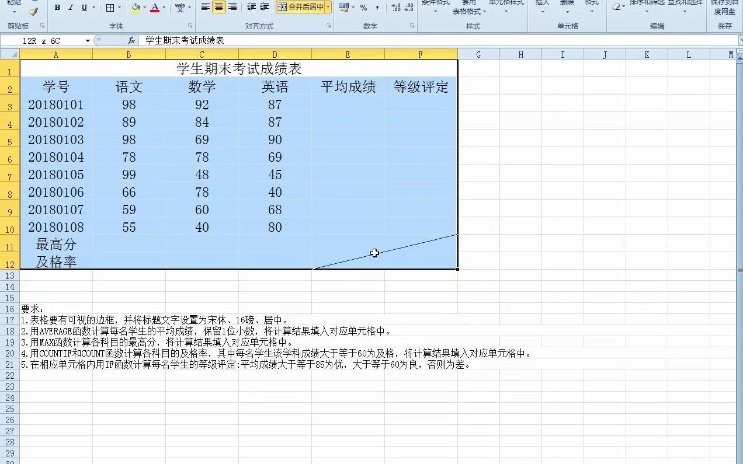Click the Increase Indent icon
The width and height of the screenshot is (743, 464).
coord(264,8)
